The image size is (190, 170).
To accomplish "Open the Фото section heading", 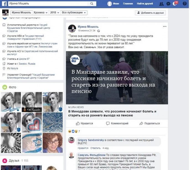I will coord(12,87).
